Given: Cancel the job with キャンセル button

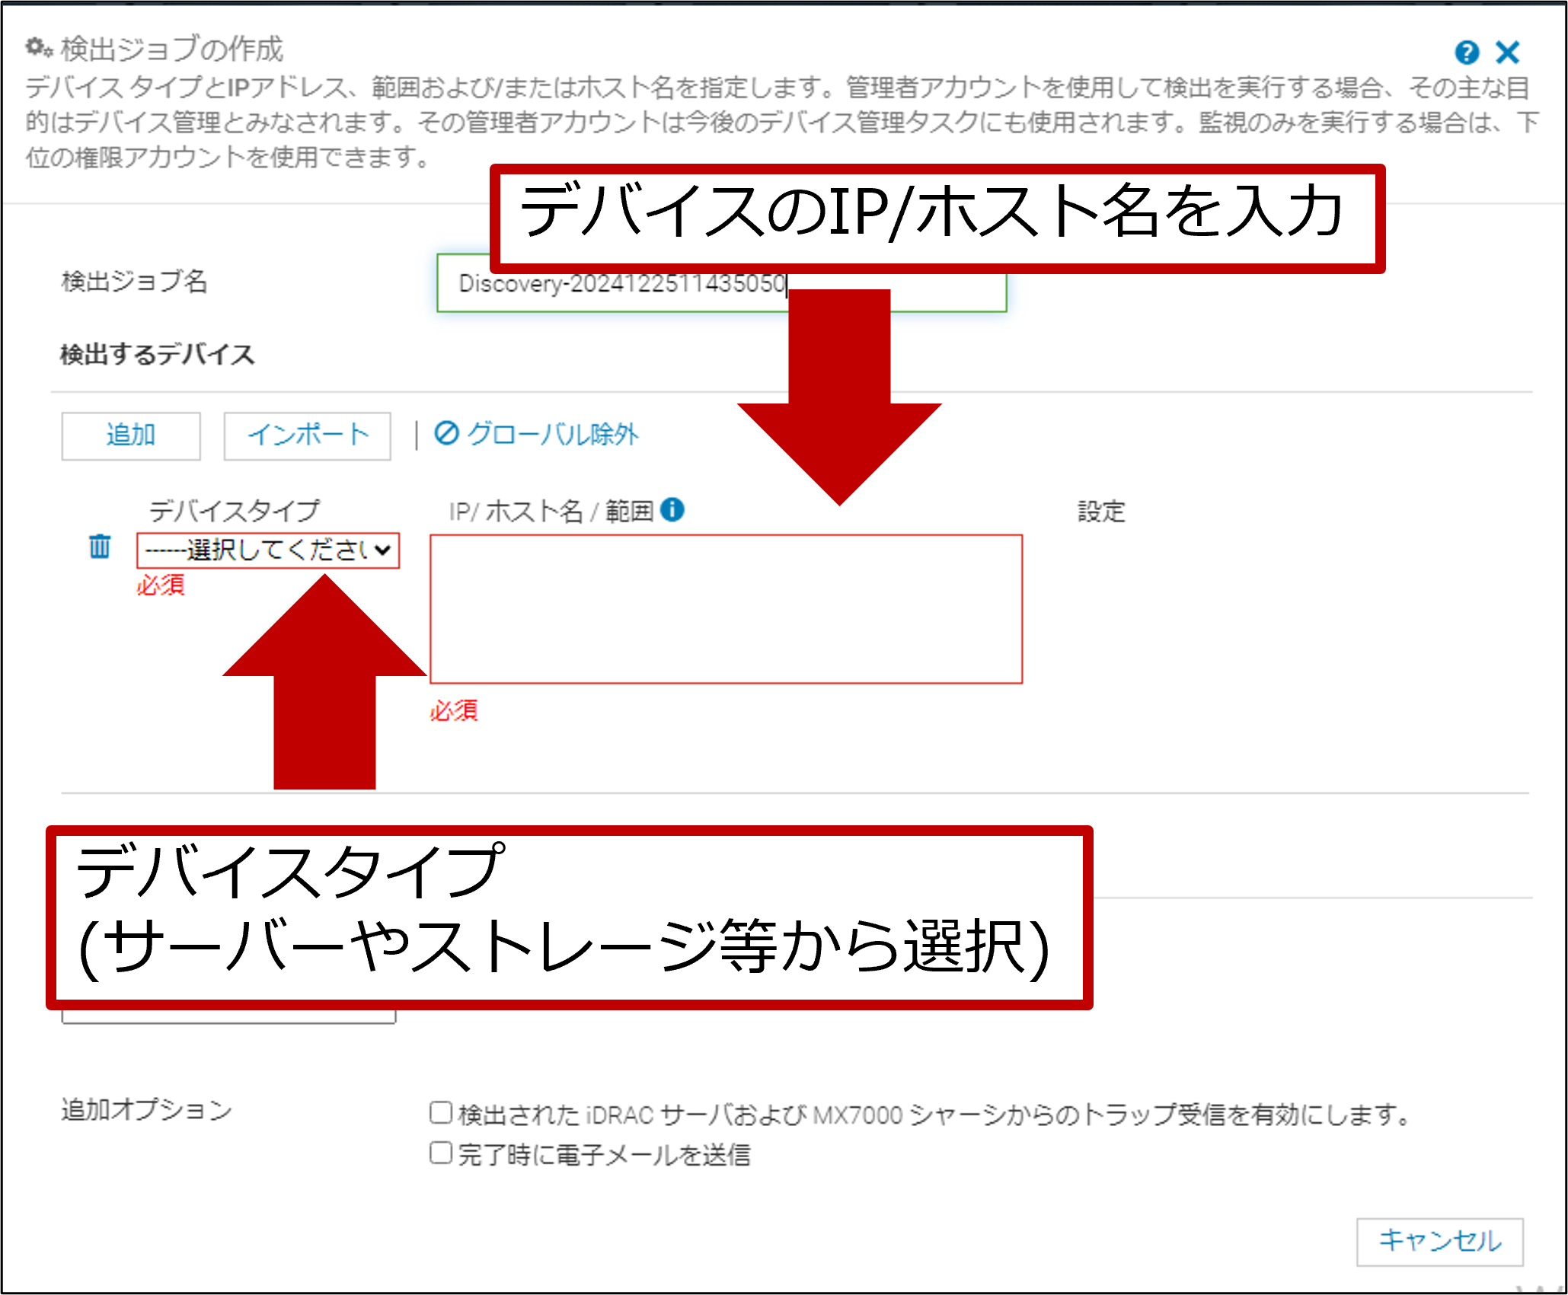Looking at the screenshot, I should 1439,1241.
